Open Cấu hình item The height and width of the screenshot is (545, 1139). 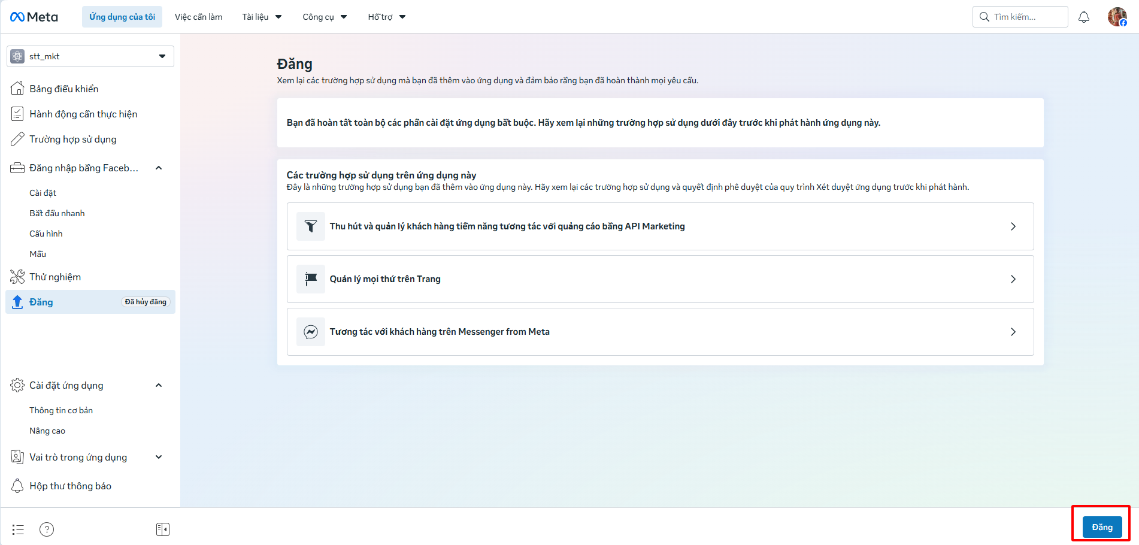(x=46, y=234)
